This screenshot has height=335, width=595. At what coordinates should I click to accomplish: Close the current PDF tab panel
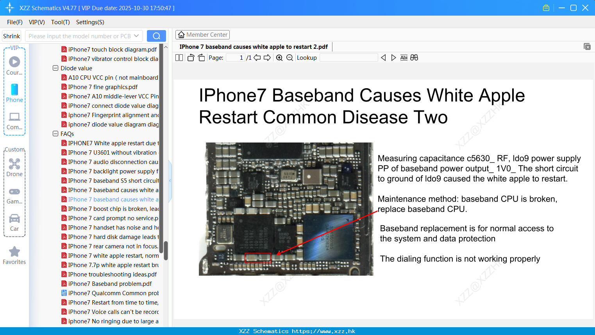pos(587,46)
